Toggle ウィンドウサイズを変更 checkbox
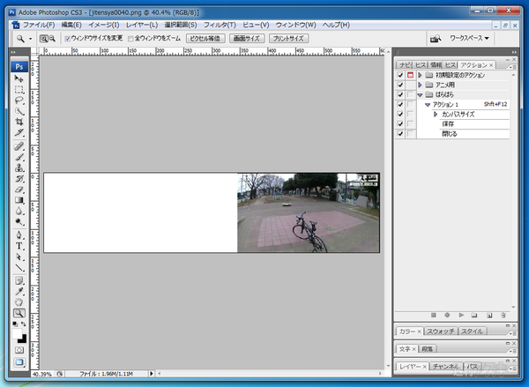Screen dimensions: 529x387 [68, 39]
